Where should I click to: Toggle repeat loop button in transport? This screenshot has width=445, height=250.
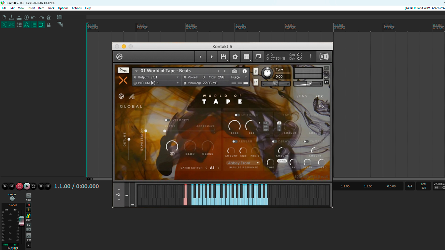pos(34,186)
